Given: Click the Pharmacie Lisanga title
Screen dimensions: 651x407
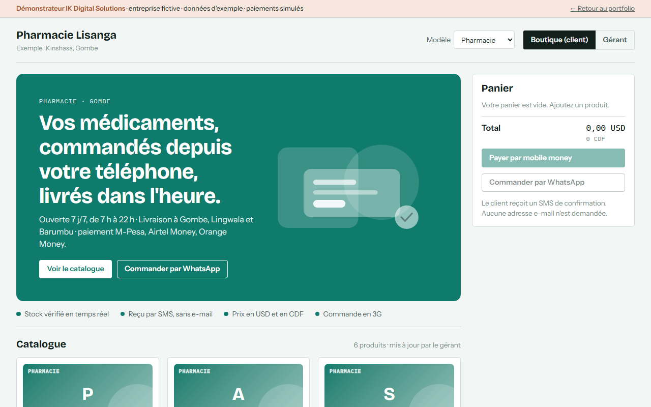Looking at the screenshot, I should click(x=66, y=35).
